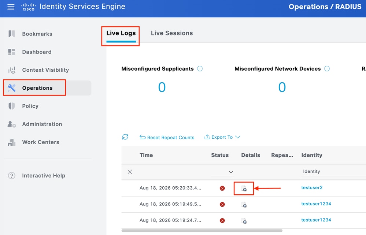Click the Operations wrench icon

[x=11, y=88]
